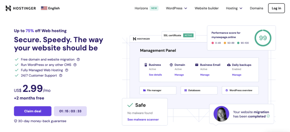Click the mynewpage.online performance label

224,37
